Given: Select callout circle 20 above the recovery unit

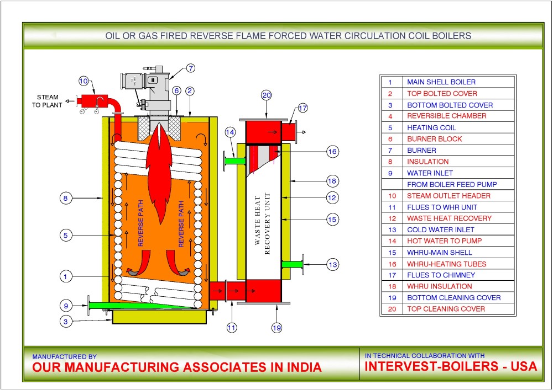Looking at the screenshot, I should click(267, 95).
